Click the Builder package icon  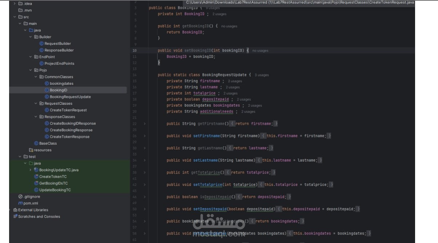pyautogui.click(x=36, y=37)
